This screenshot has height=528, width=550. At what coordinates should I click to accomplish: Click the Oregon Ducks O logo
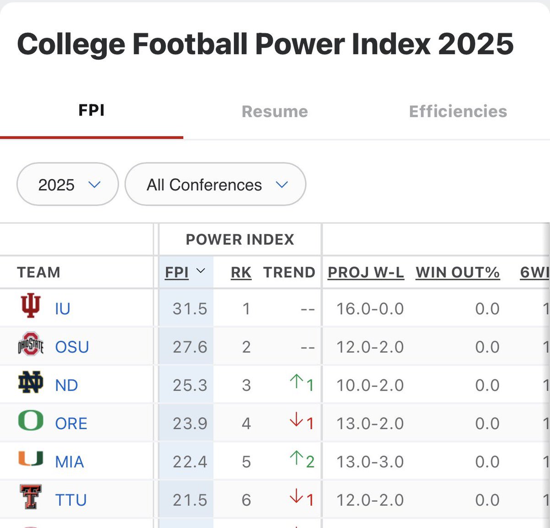31,421
